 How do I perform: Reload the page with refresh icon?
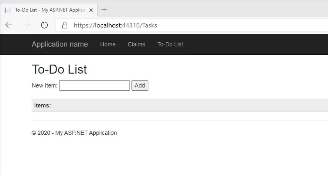point(44,25)
